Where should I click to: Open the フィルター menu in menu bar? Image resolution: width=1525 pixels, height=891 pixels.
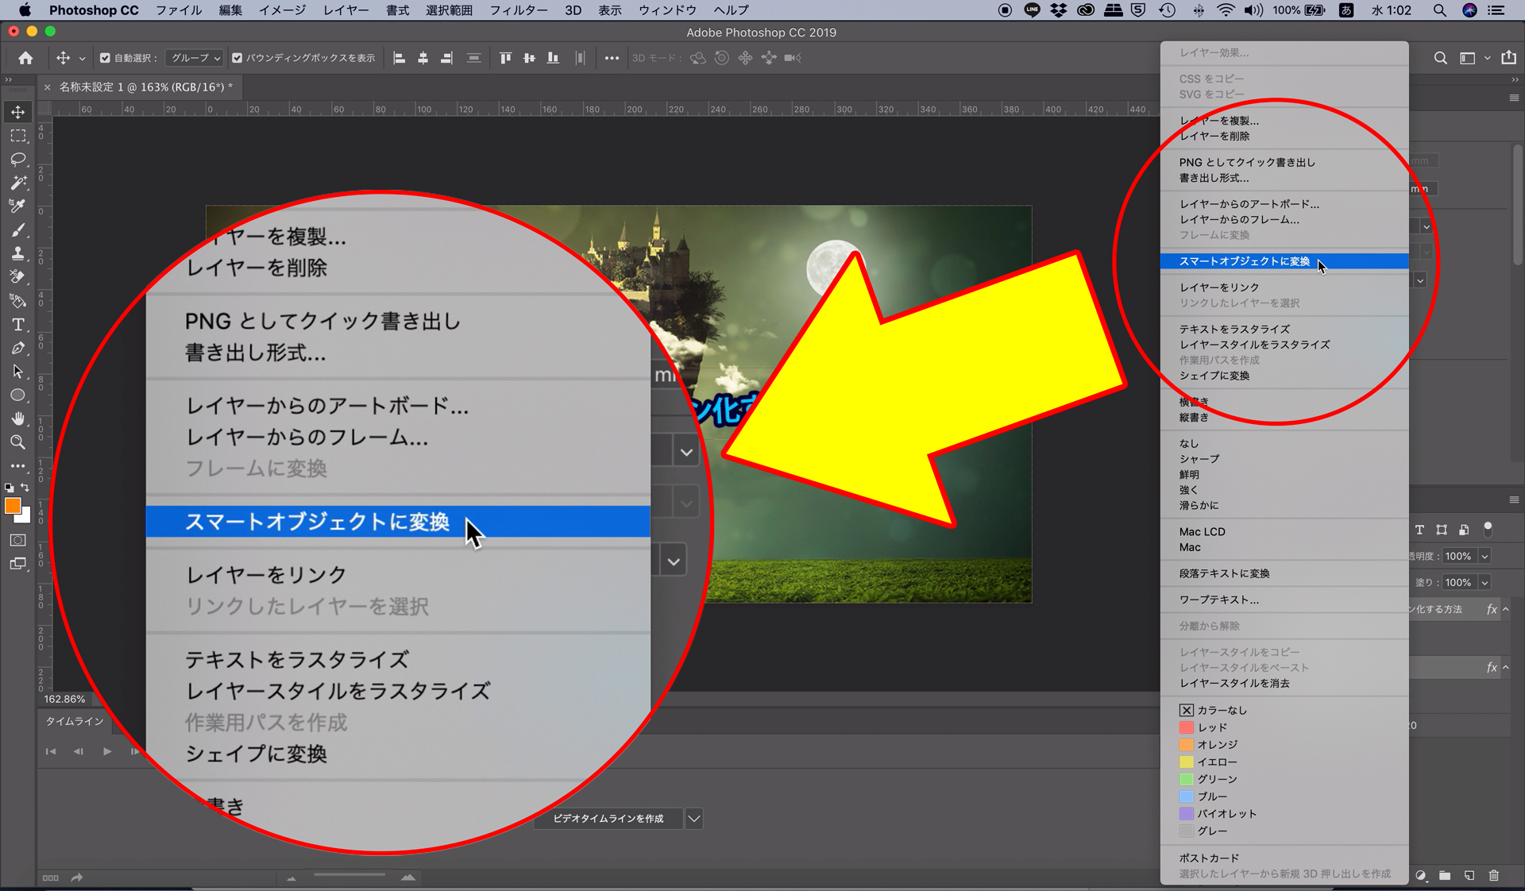pos(518,10)
